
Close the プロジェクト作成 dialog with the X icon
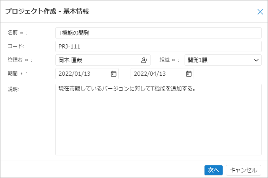coord(260,12)
